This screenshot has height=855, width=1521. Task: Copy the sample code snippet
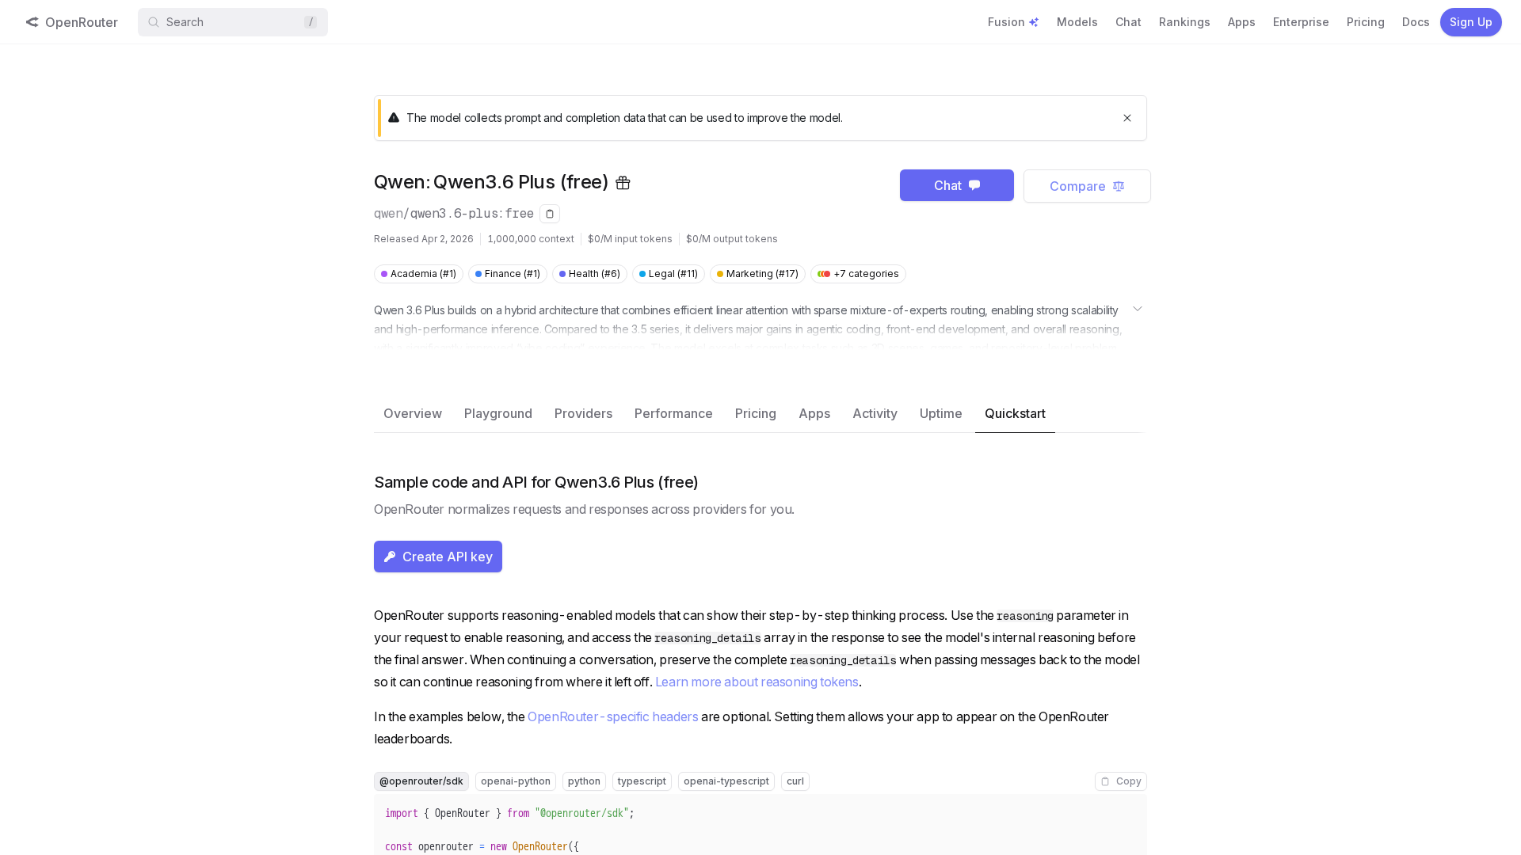[1120, 781]
